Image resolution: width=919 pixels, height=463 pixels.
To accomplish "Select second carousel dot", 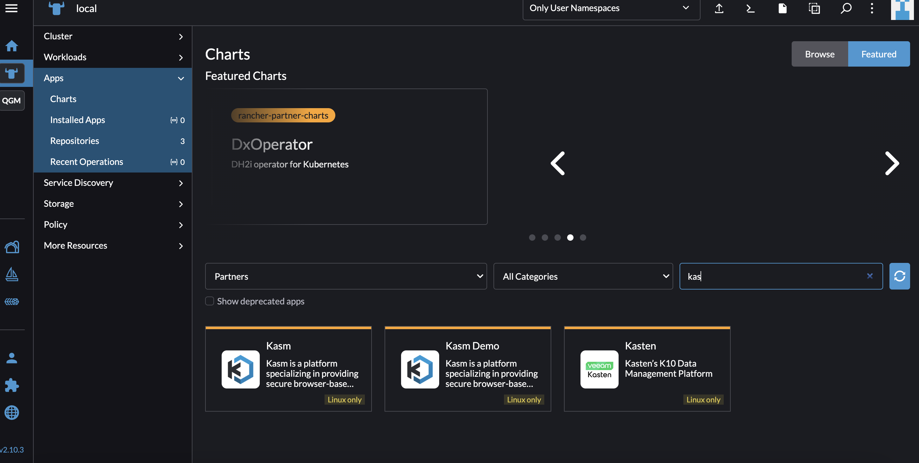I will point(545,238).
